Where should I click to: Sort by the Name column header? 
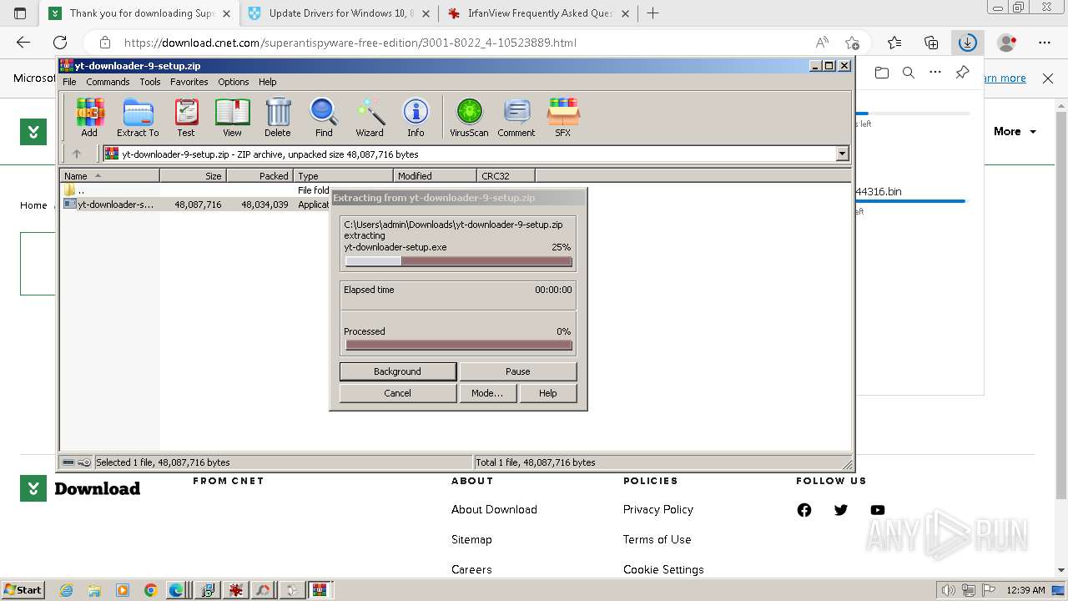[x=110, y=176]
